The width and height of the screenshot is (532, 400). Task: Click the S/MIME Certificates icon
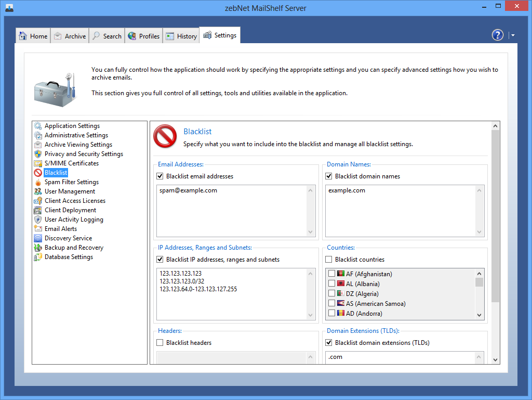pos(38,163)
